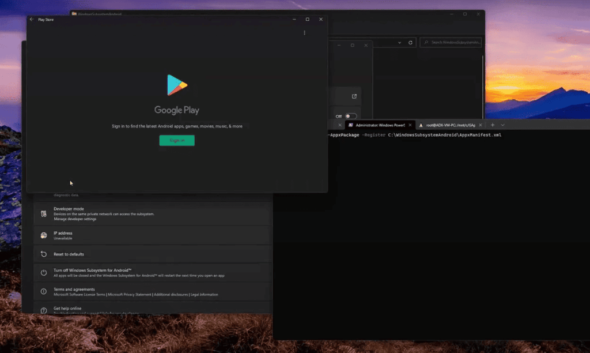This screenshot has width=590, height=353.
Task: Minimize the Play Store window
Action: tap(294, 19)
